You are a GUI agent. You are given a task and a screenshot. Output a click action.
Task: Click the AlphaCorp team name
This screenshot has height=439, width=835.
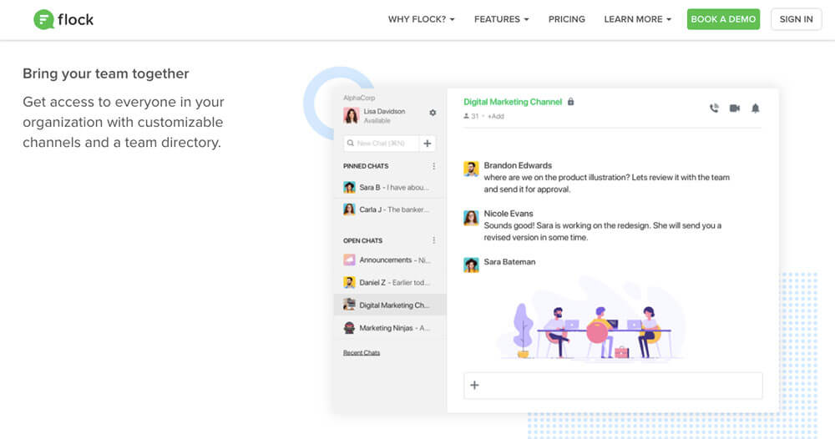pyautogui.click(x=359, y=98)
